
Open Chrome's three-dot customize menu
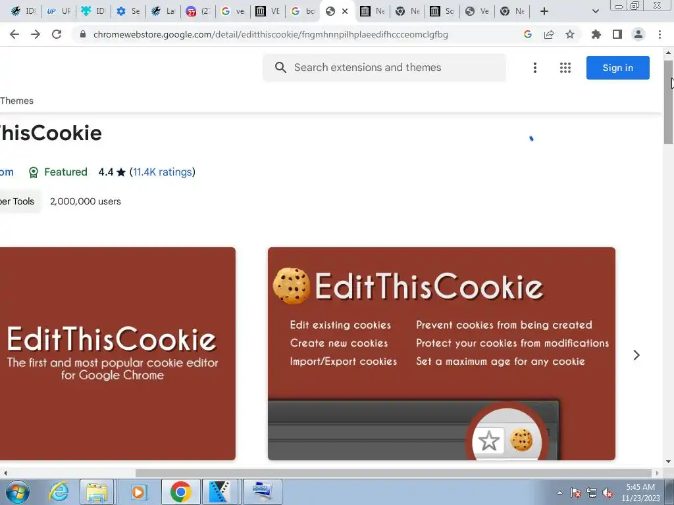(x=660, y=34)
